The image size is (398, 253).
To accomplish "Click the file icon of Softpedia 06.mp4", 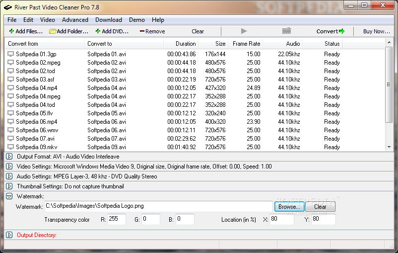I will 10,122.
